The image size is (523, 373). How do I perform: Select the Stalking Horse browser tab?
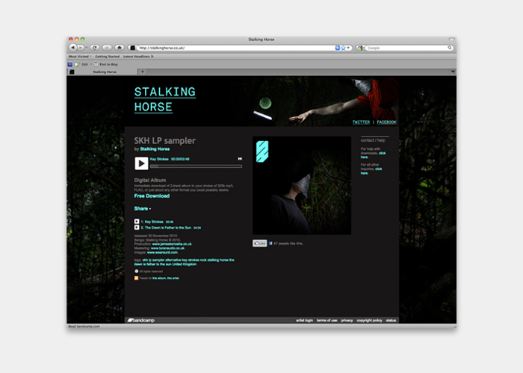pyautogui.click(x=102, y=72)
